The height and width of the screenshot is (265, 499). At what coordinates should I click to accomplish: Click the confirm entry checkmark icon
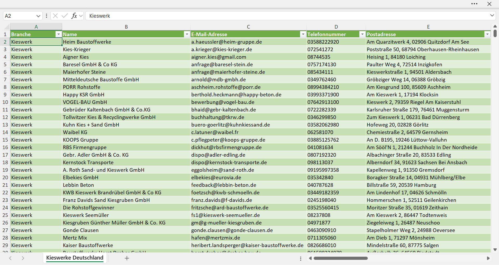click(x=65, y=16)
